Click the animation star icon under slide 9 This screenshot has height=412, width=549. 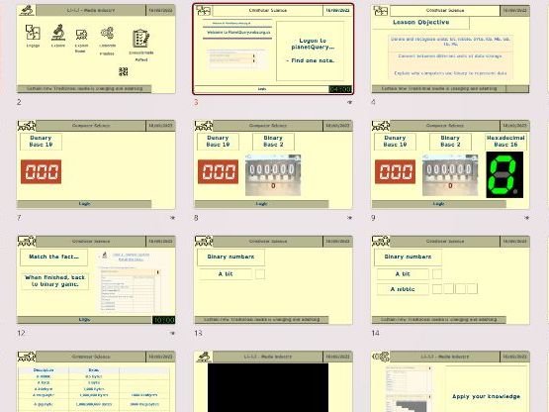click(526, 218)
